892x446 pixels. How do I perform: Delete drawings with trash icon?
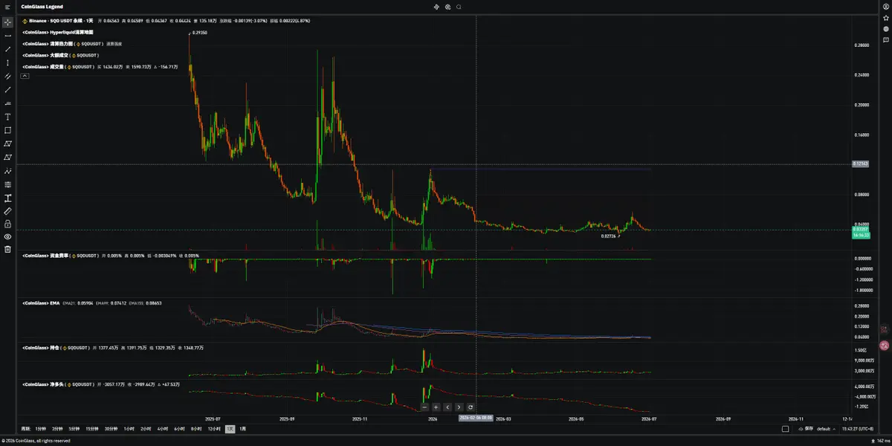click(x=7, y=249)
